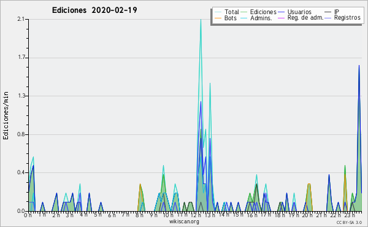
Task: Click the green peak near 10 h
Action: click(x=163, y=175)
